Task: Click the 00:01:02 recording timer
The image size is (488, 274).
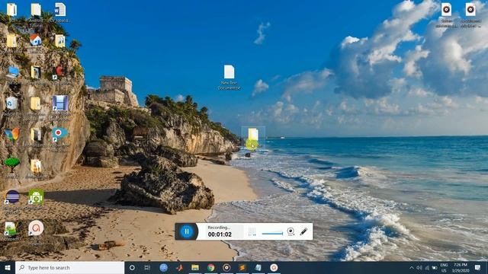Action: coord(220,234)
